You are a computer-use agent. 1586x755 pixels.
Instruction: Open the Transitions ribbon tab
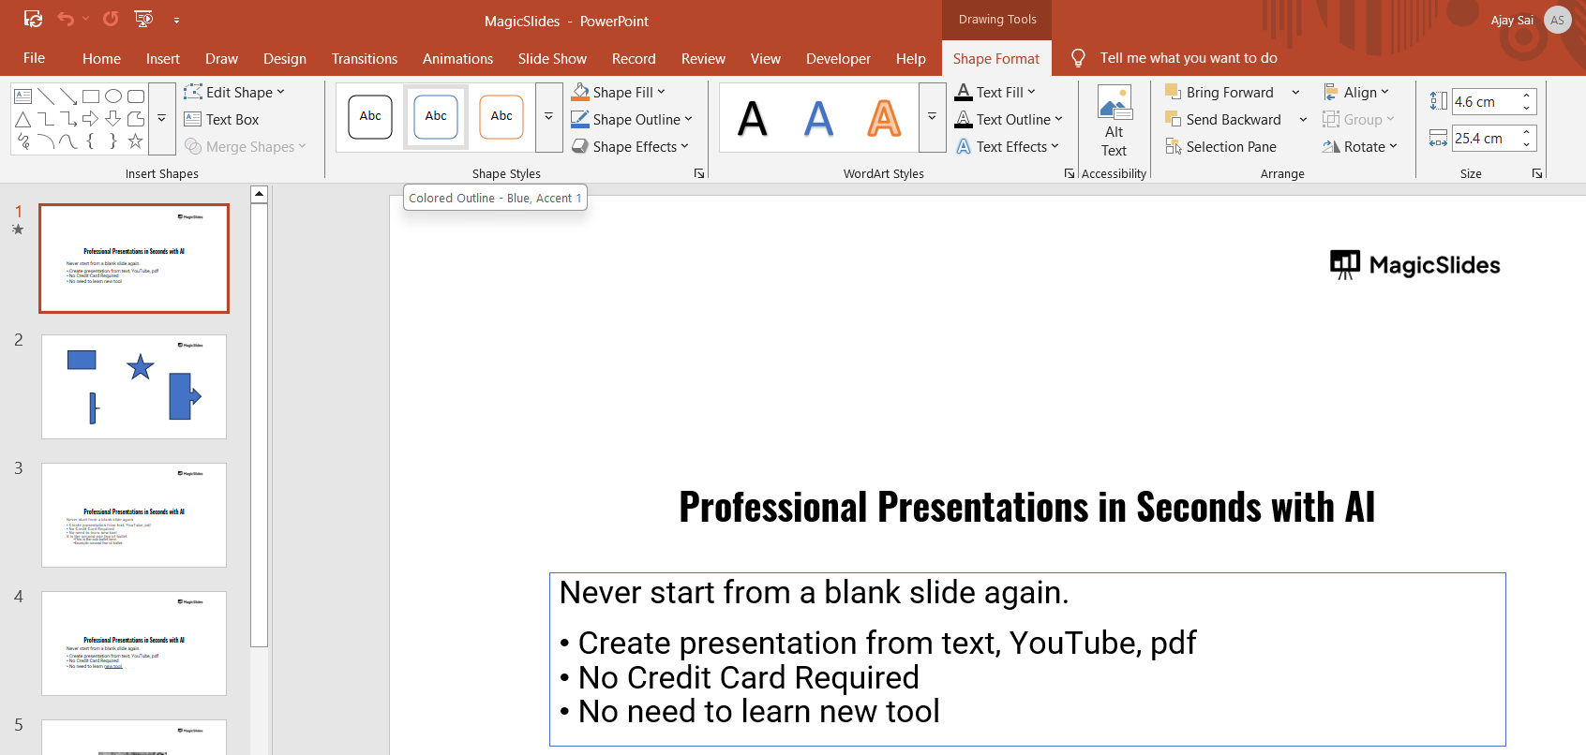tap(364, 58)
